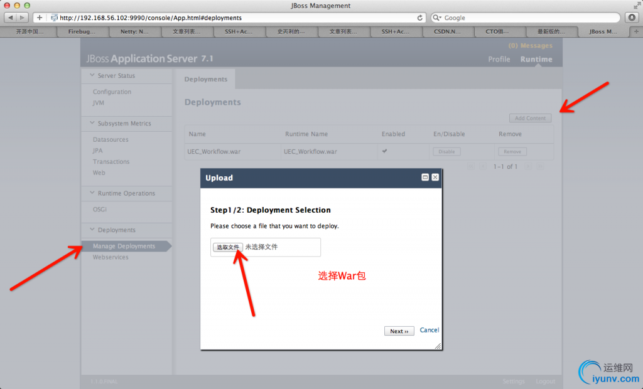Open Configuration in the sidebar

112,92
